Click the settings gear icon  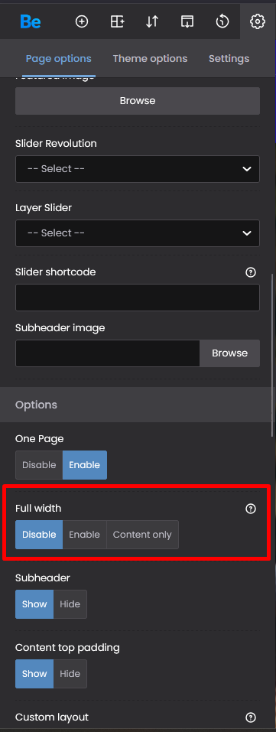point(258,21)
